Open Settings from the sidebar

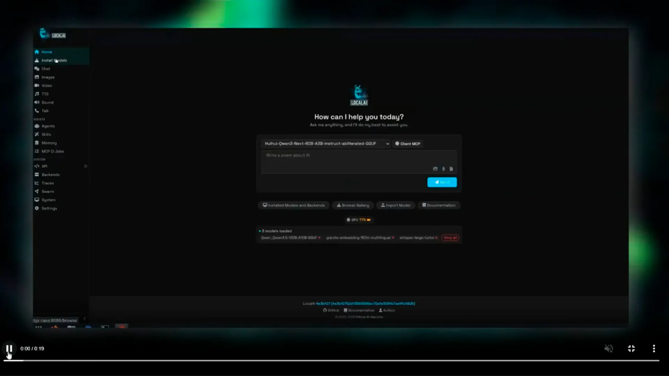[x=61, y=208]
